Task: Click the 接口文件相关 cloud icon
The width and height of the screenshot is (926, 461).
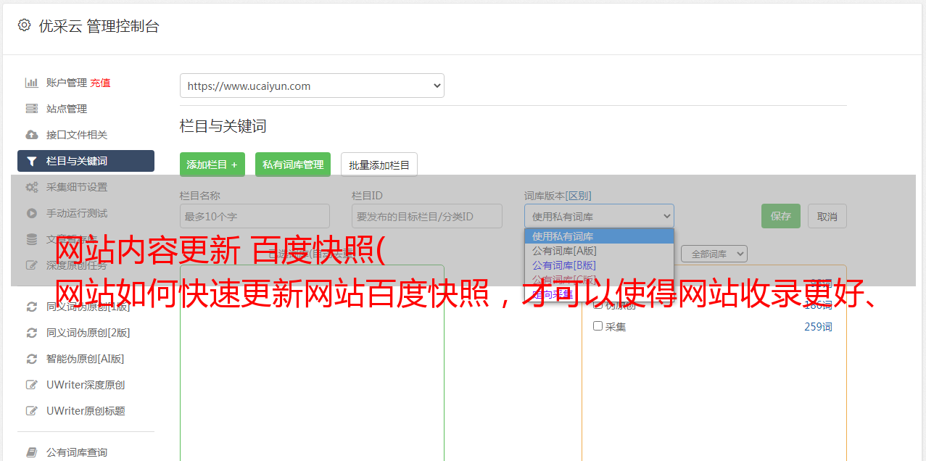Action: point(31,135)
